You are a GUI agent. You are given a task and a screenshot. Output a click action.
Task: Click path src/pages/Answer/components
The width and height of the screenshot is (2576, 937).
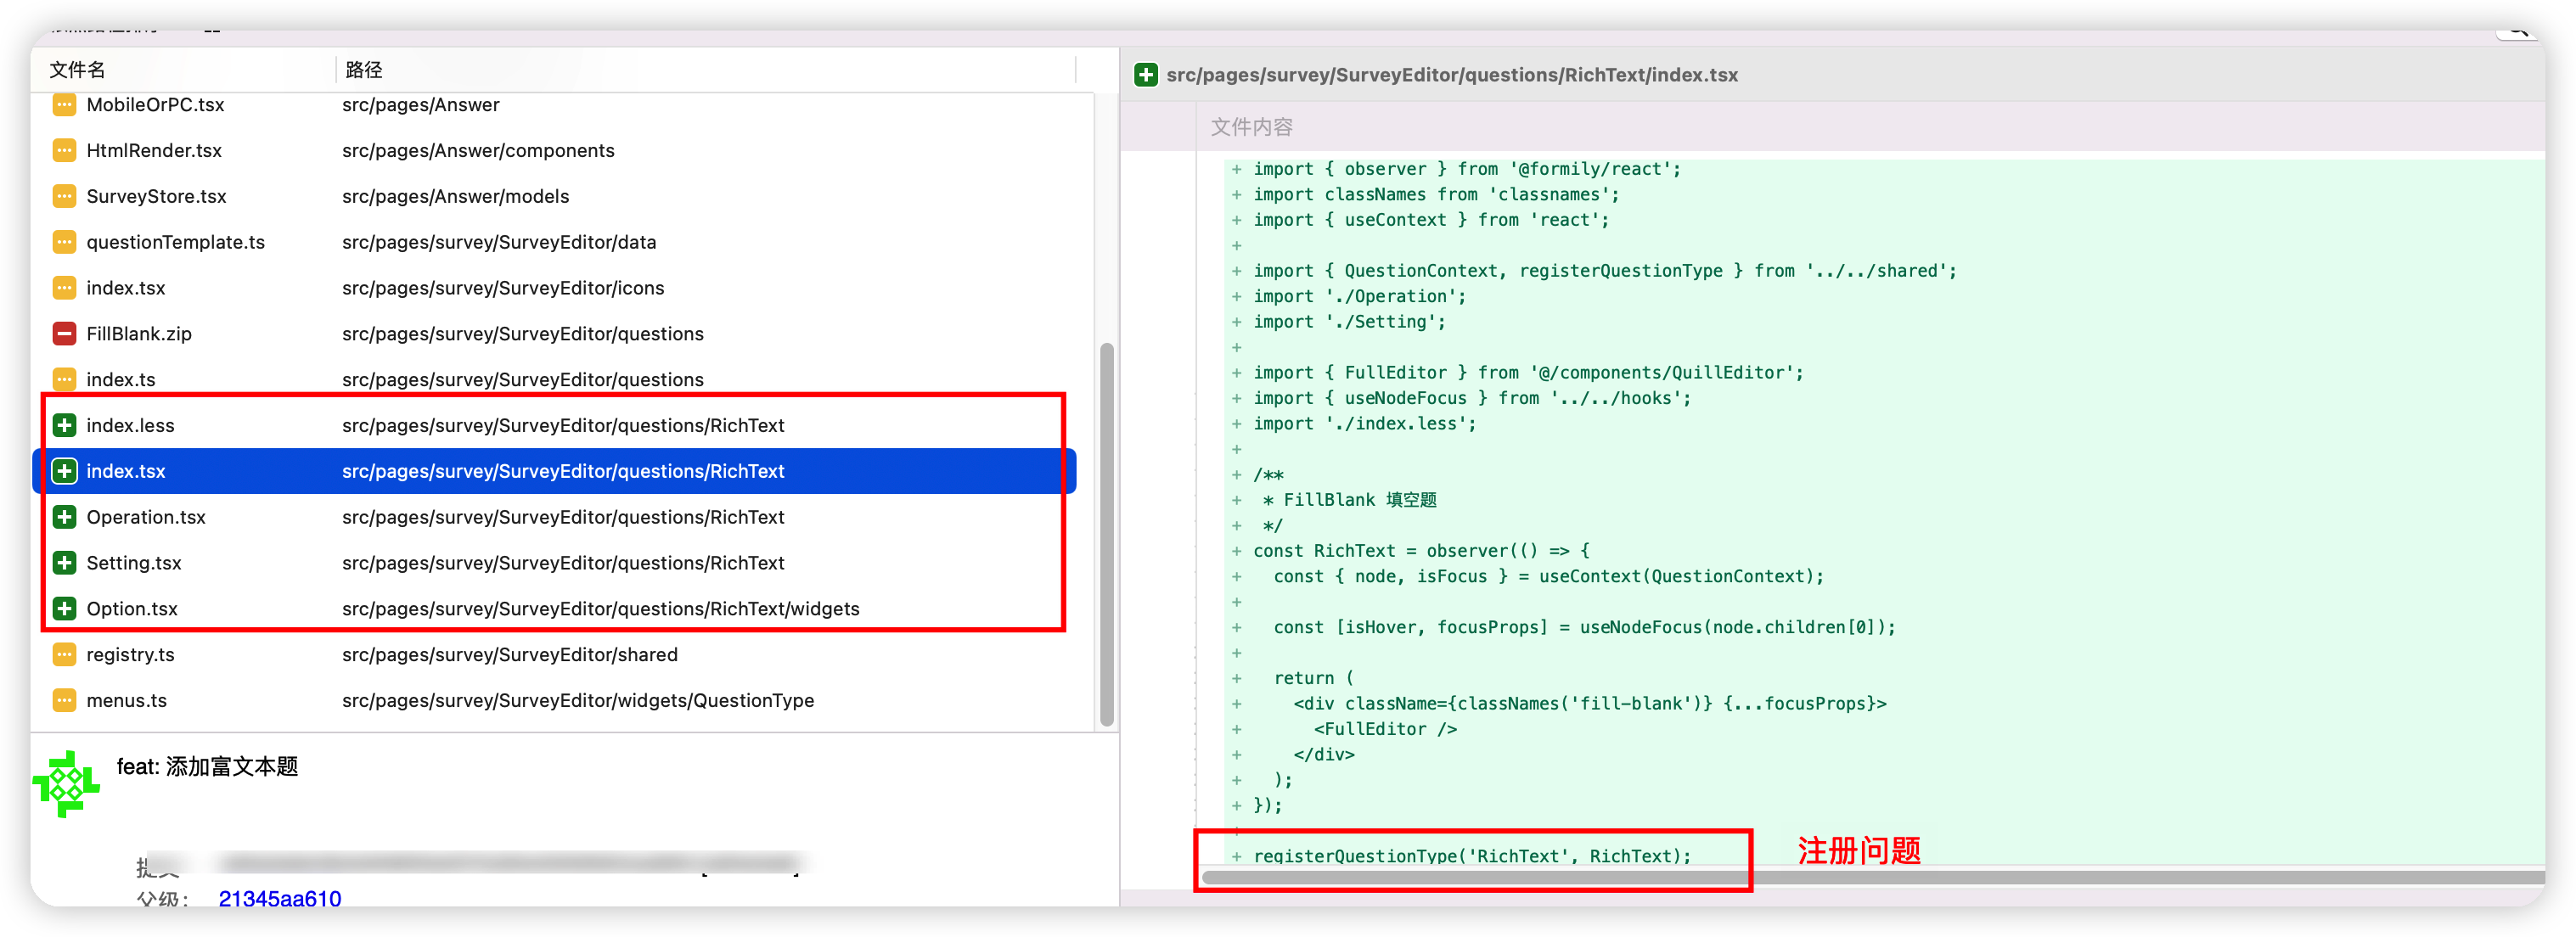(478, 151)
